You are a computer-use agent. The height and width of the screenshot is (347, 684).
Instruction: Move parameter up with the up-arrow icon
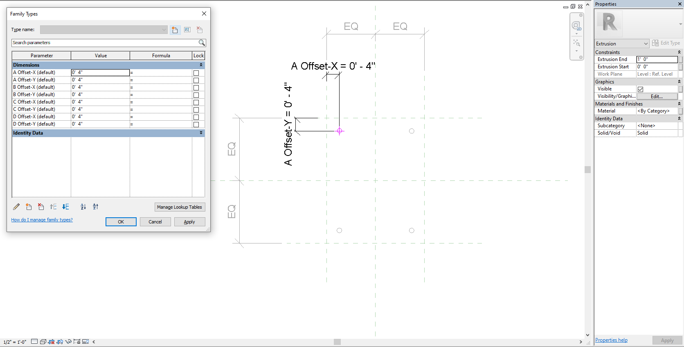point(53,207)
